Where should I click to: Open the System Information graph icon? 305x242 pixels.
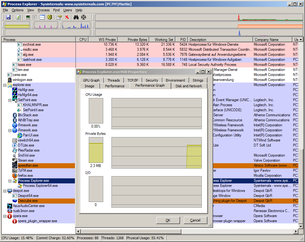click(28, 17)
